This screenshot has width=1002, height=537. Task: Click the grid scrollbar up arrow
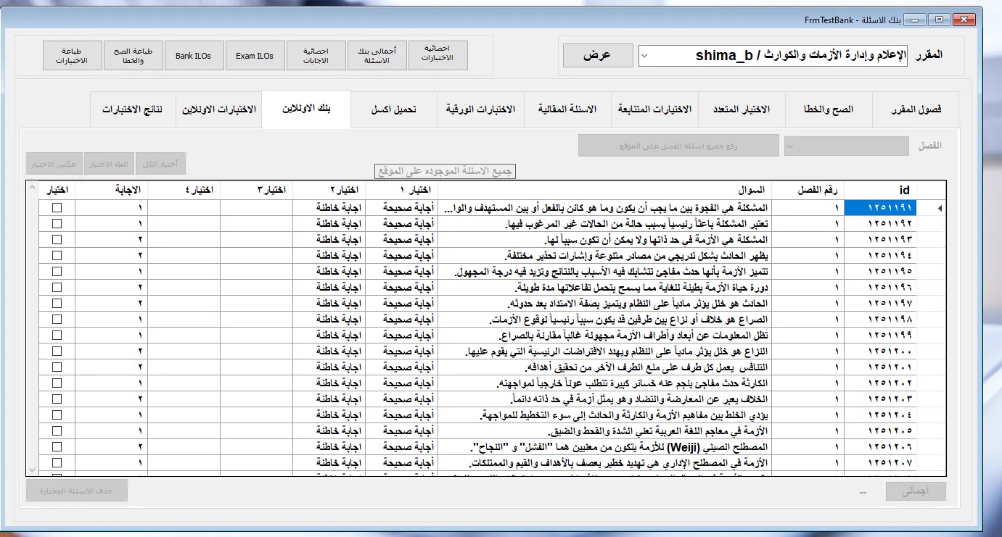click(x=31, y=188)
